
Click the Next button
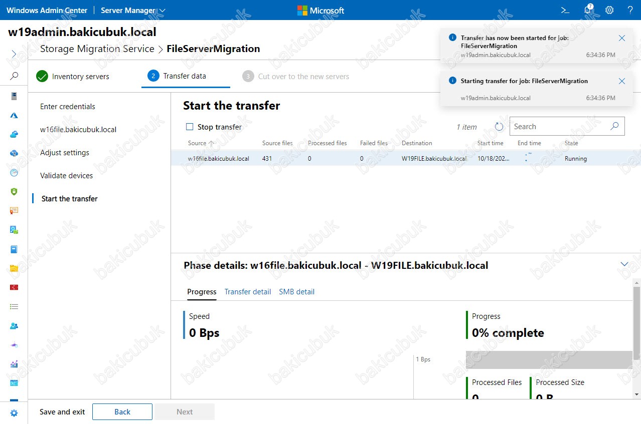[185, 412]
